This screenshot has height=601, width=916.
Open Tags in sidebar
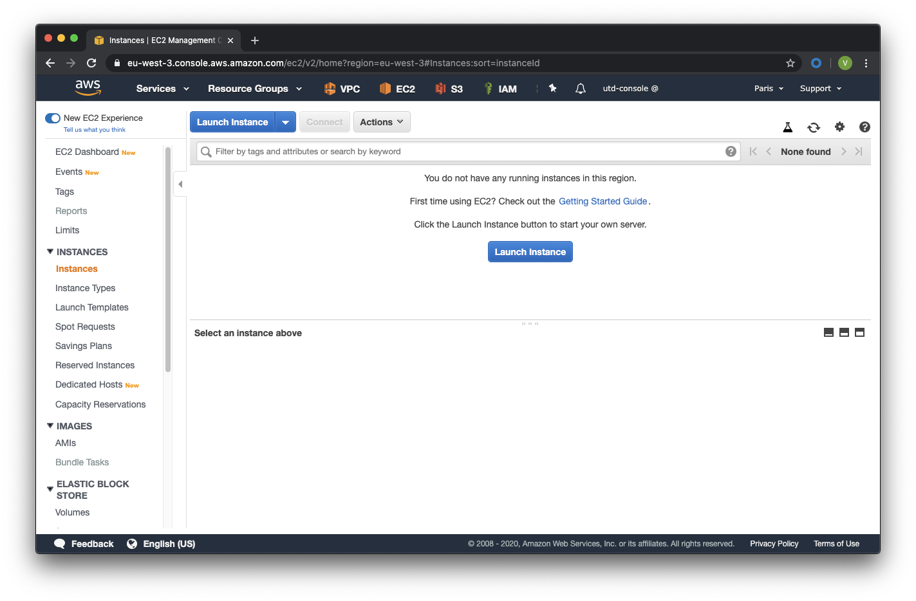coord(64,192)
